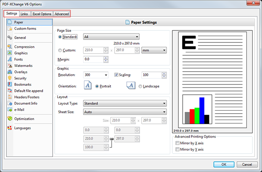This screenshot has height=172, width=262.
Task: Select Security text in the list
Action: coord(20,78)
